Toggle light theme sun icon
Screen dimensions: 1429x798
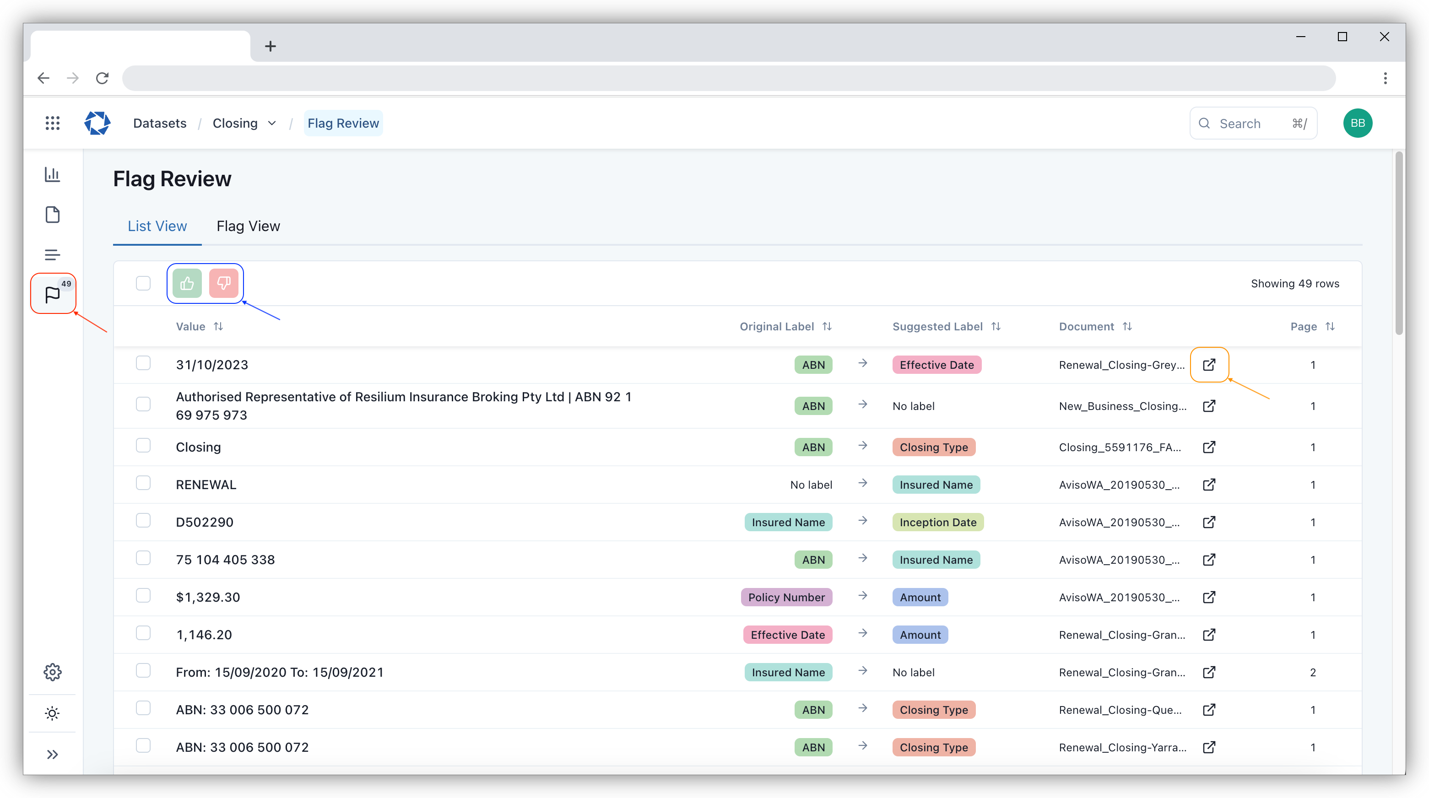pyautogui.click(x=53, y=713)
